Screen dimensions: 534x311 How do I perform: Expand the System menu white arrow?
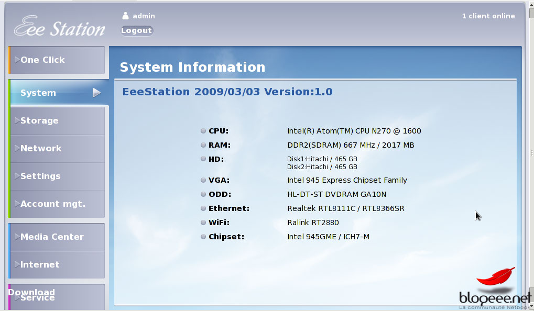click(x=96, y=93)
